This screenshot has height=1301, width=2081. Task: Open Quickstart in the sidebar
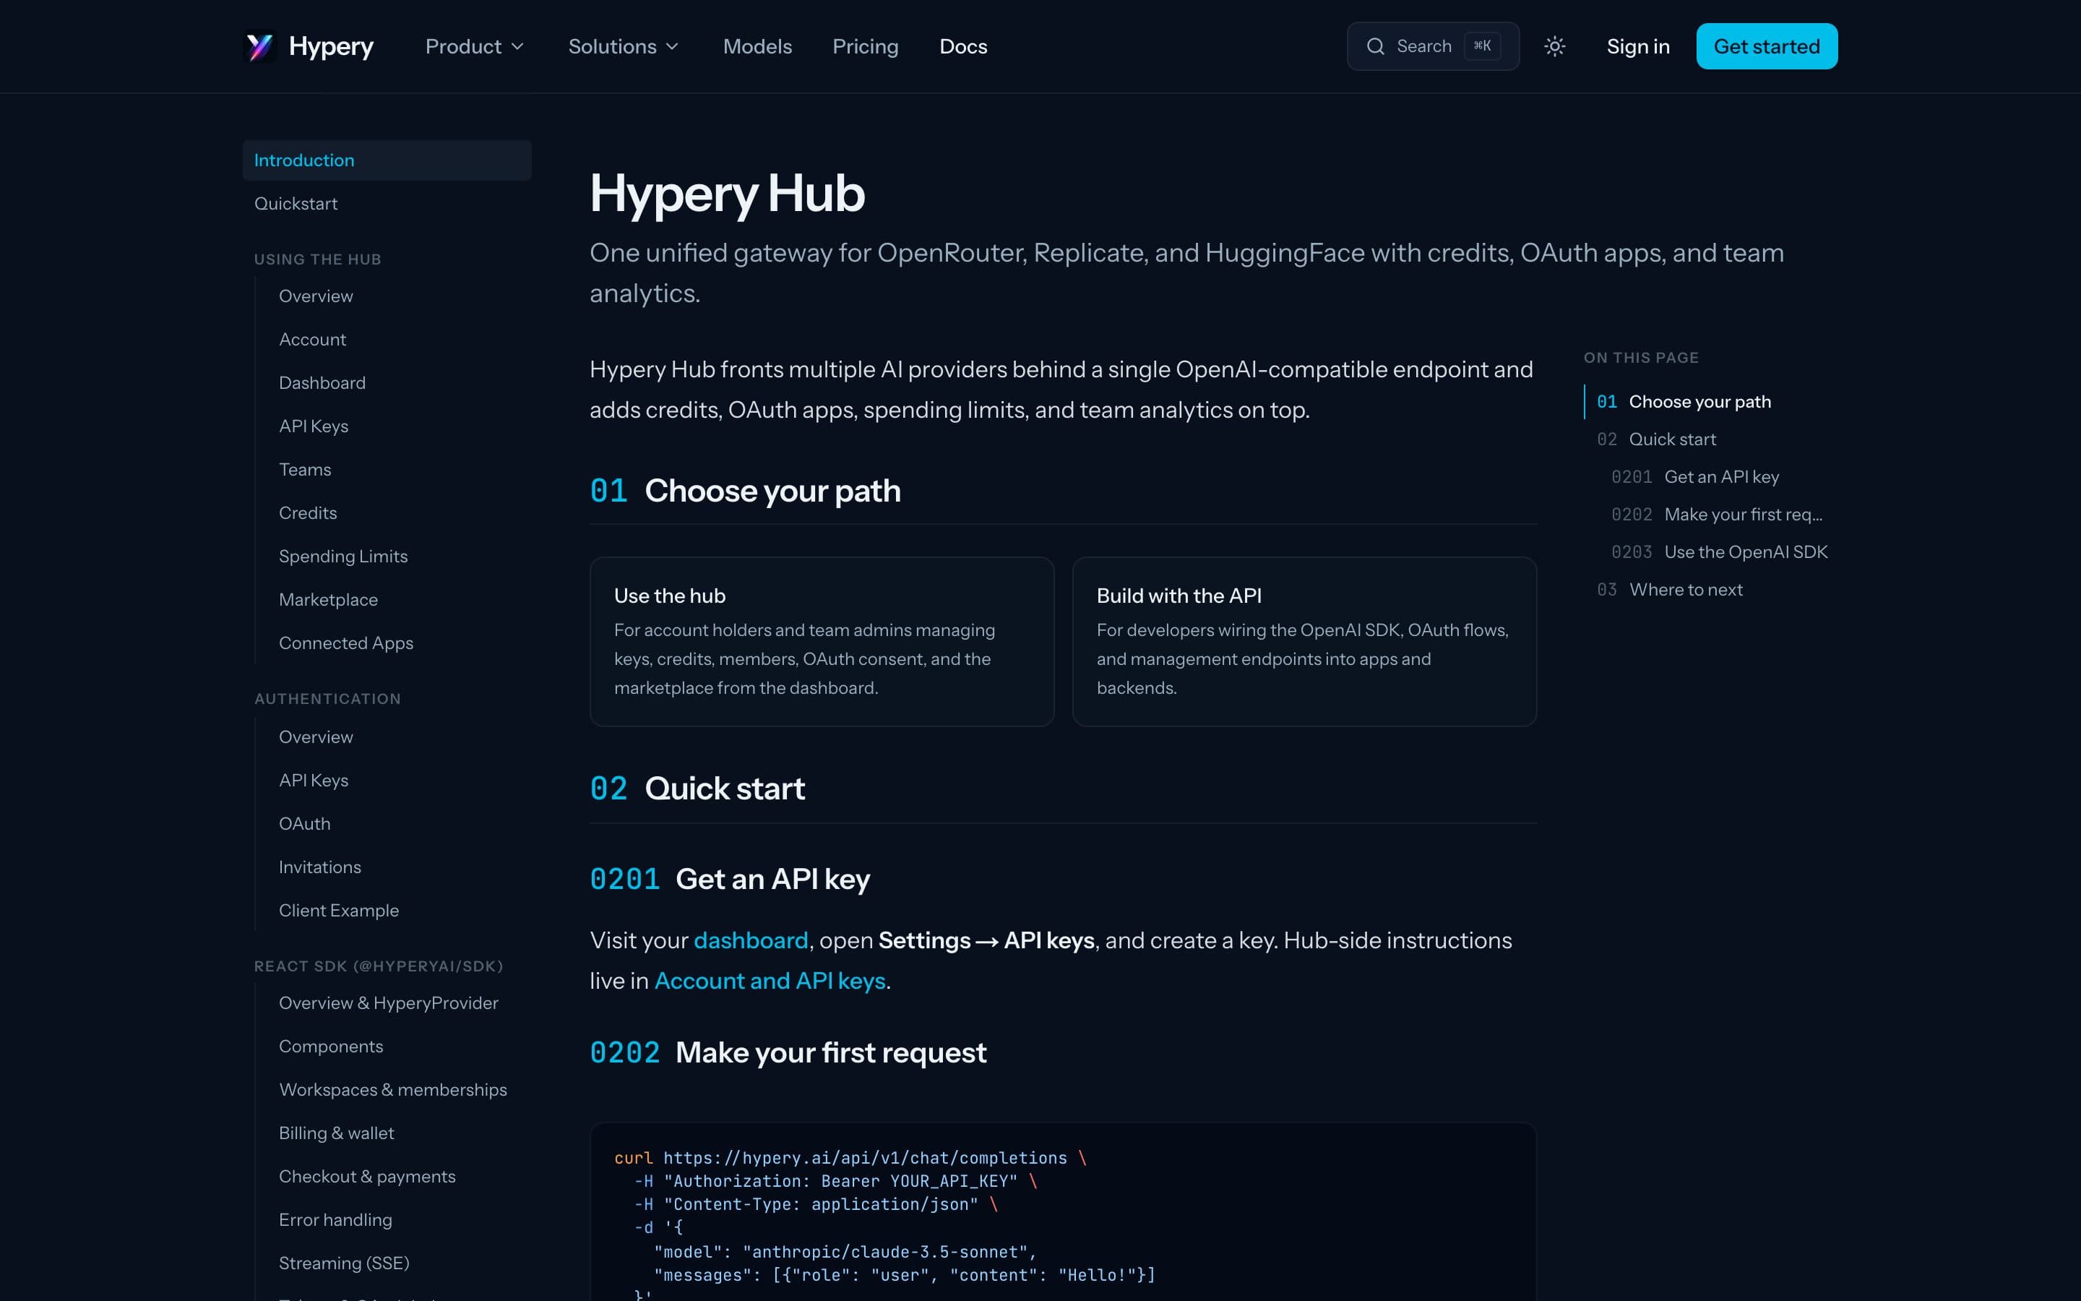point(296,204)
